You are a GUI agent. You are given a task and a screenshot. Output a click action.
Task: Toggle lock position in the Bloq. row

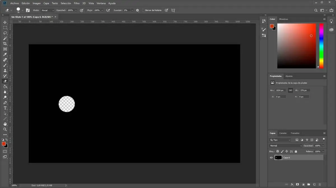coord(287,151)
